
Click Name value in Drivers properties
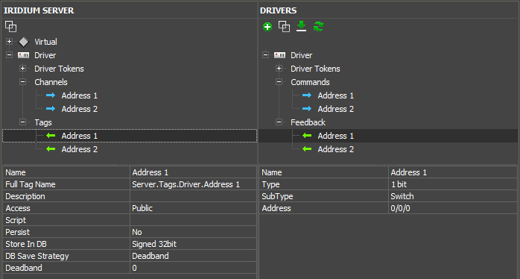453,172
